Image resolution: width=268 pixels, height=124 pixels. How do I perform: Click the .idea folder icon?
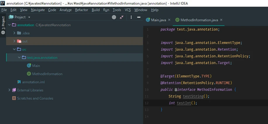pos(19,33)
